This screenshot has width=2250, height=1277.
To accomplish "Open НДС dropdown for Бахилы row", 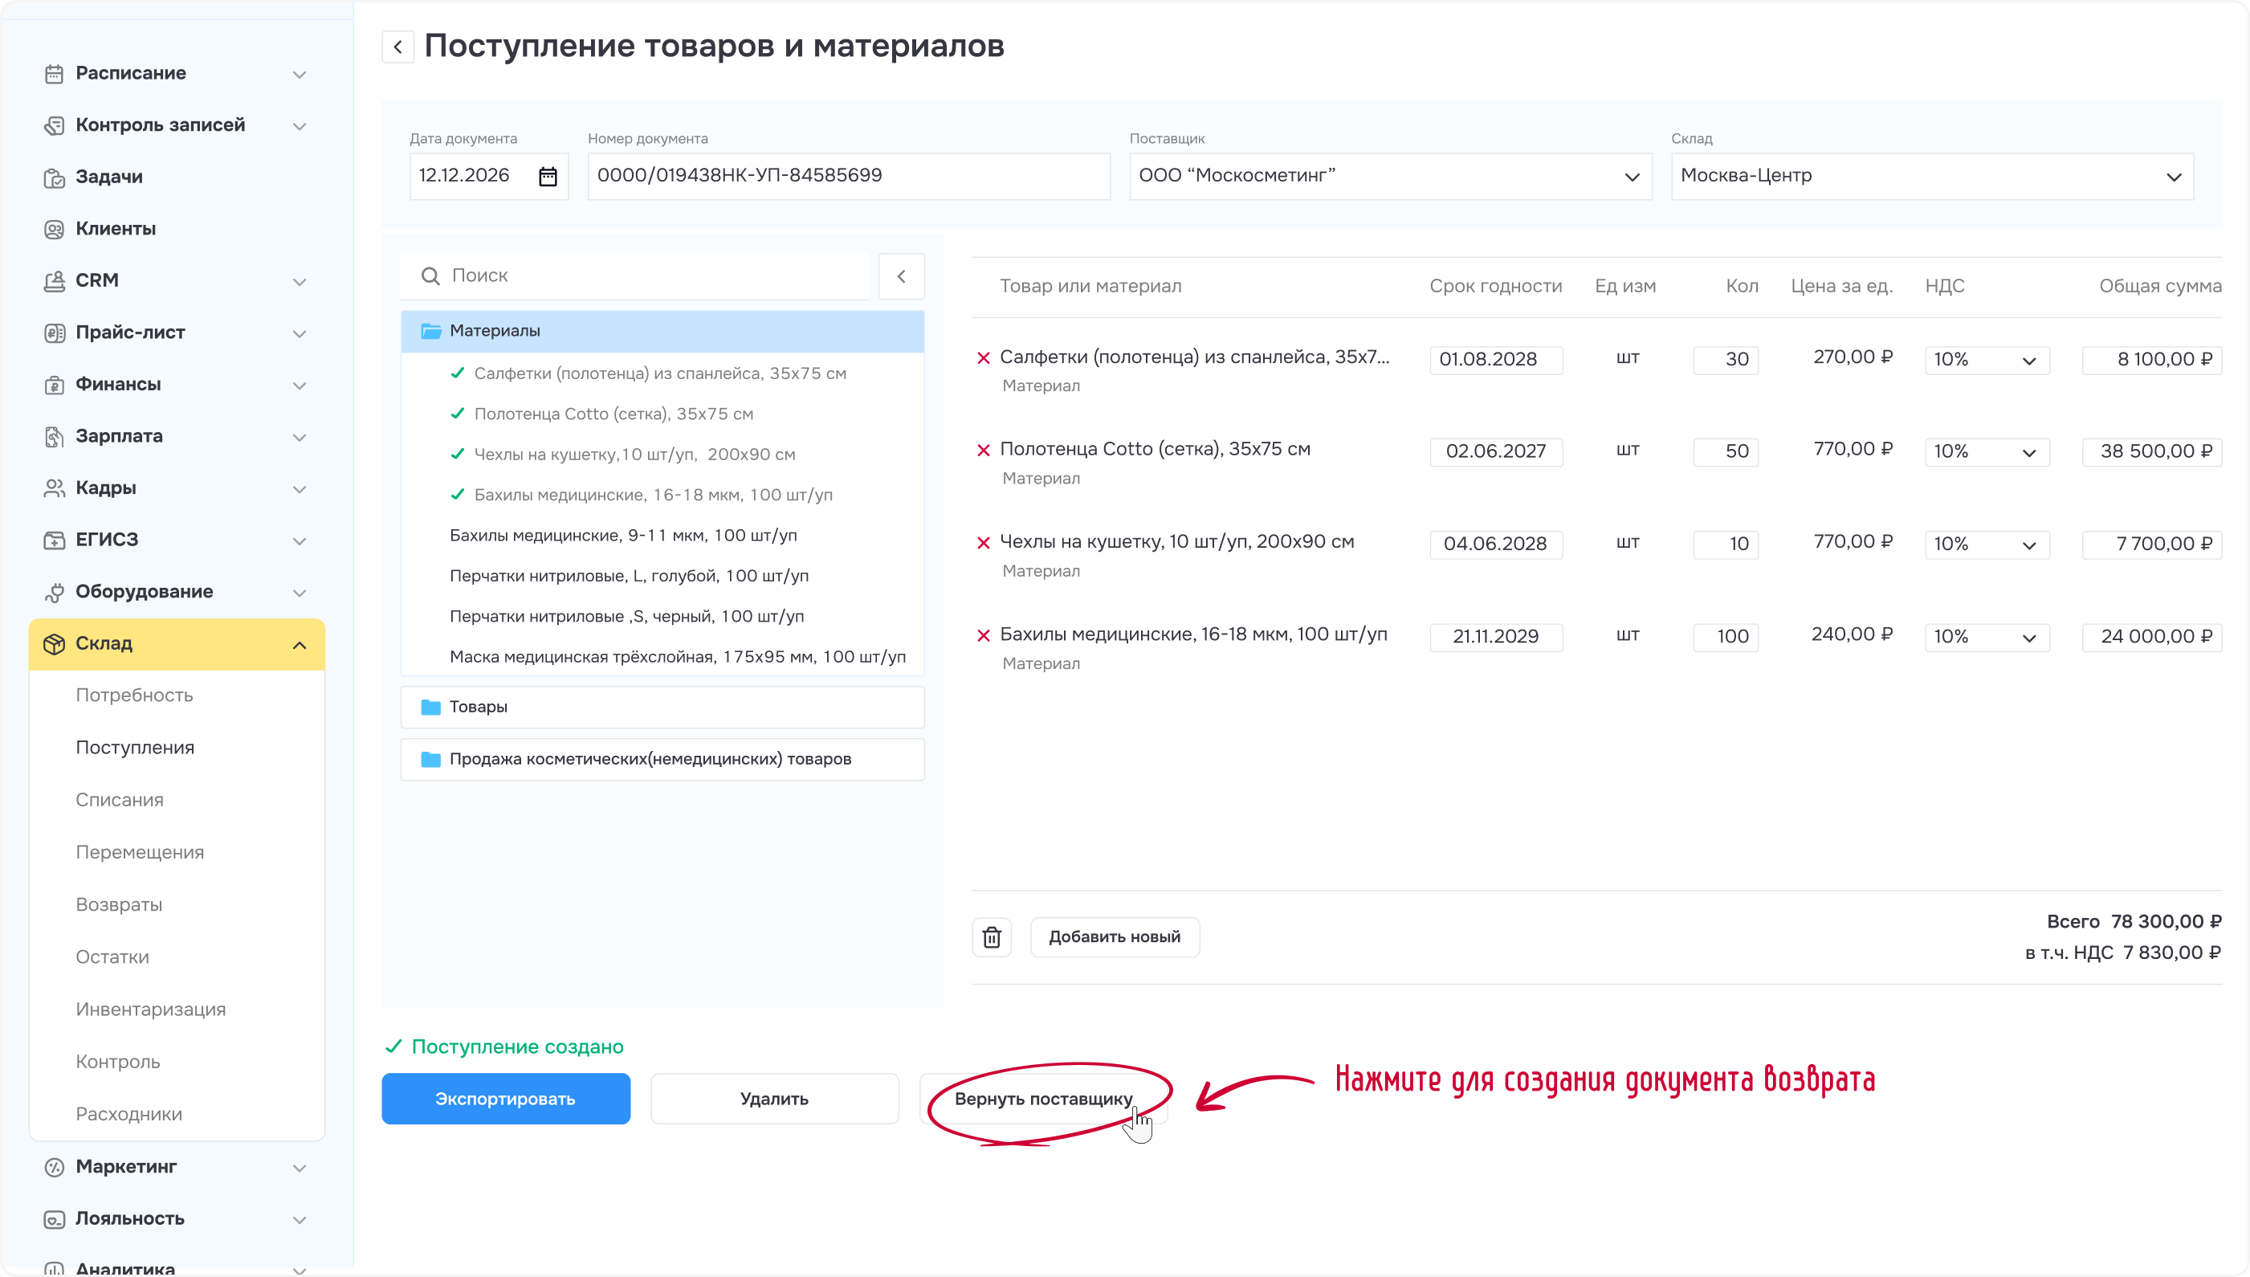I will coord(1987,637).
